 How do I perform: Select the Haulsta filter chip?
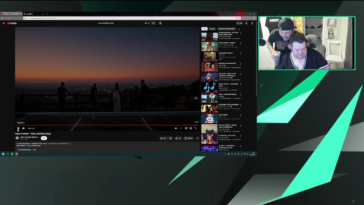click(x=212, y=29)
